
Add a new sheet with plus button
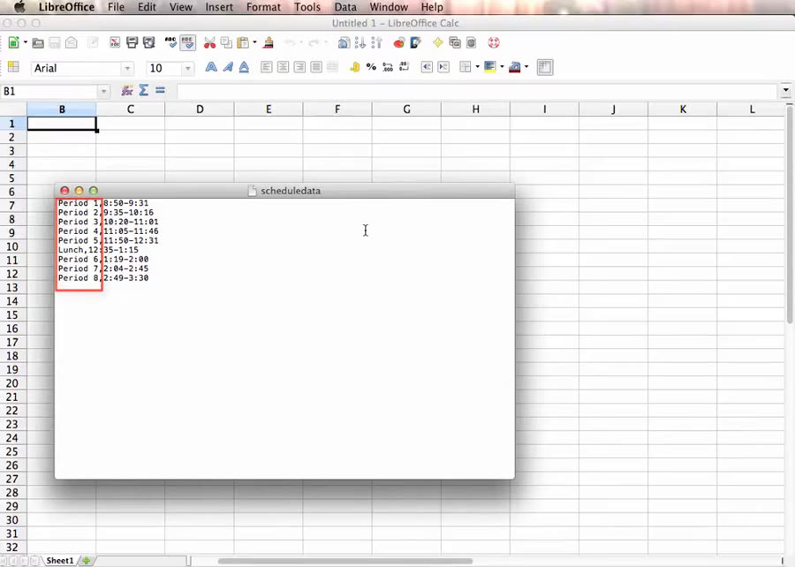tap(87, 561)
